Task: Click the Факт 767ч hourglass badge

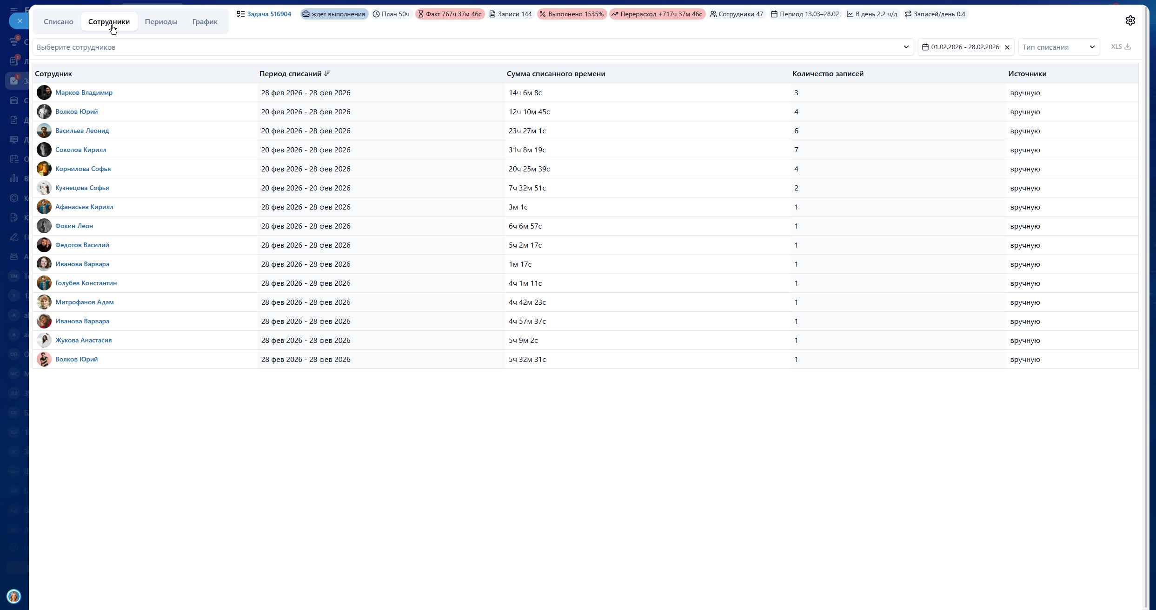Action: click(449, 14)
